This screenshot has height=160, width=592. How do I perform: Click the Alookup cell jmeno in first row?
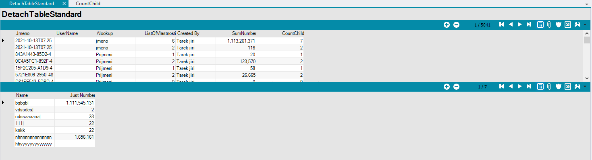(x=115, y=41)
